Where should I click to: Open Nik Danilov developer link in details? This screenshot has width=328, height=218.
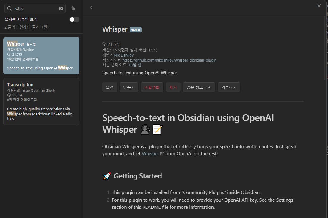(x=124, y=55)
